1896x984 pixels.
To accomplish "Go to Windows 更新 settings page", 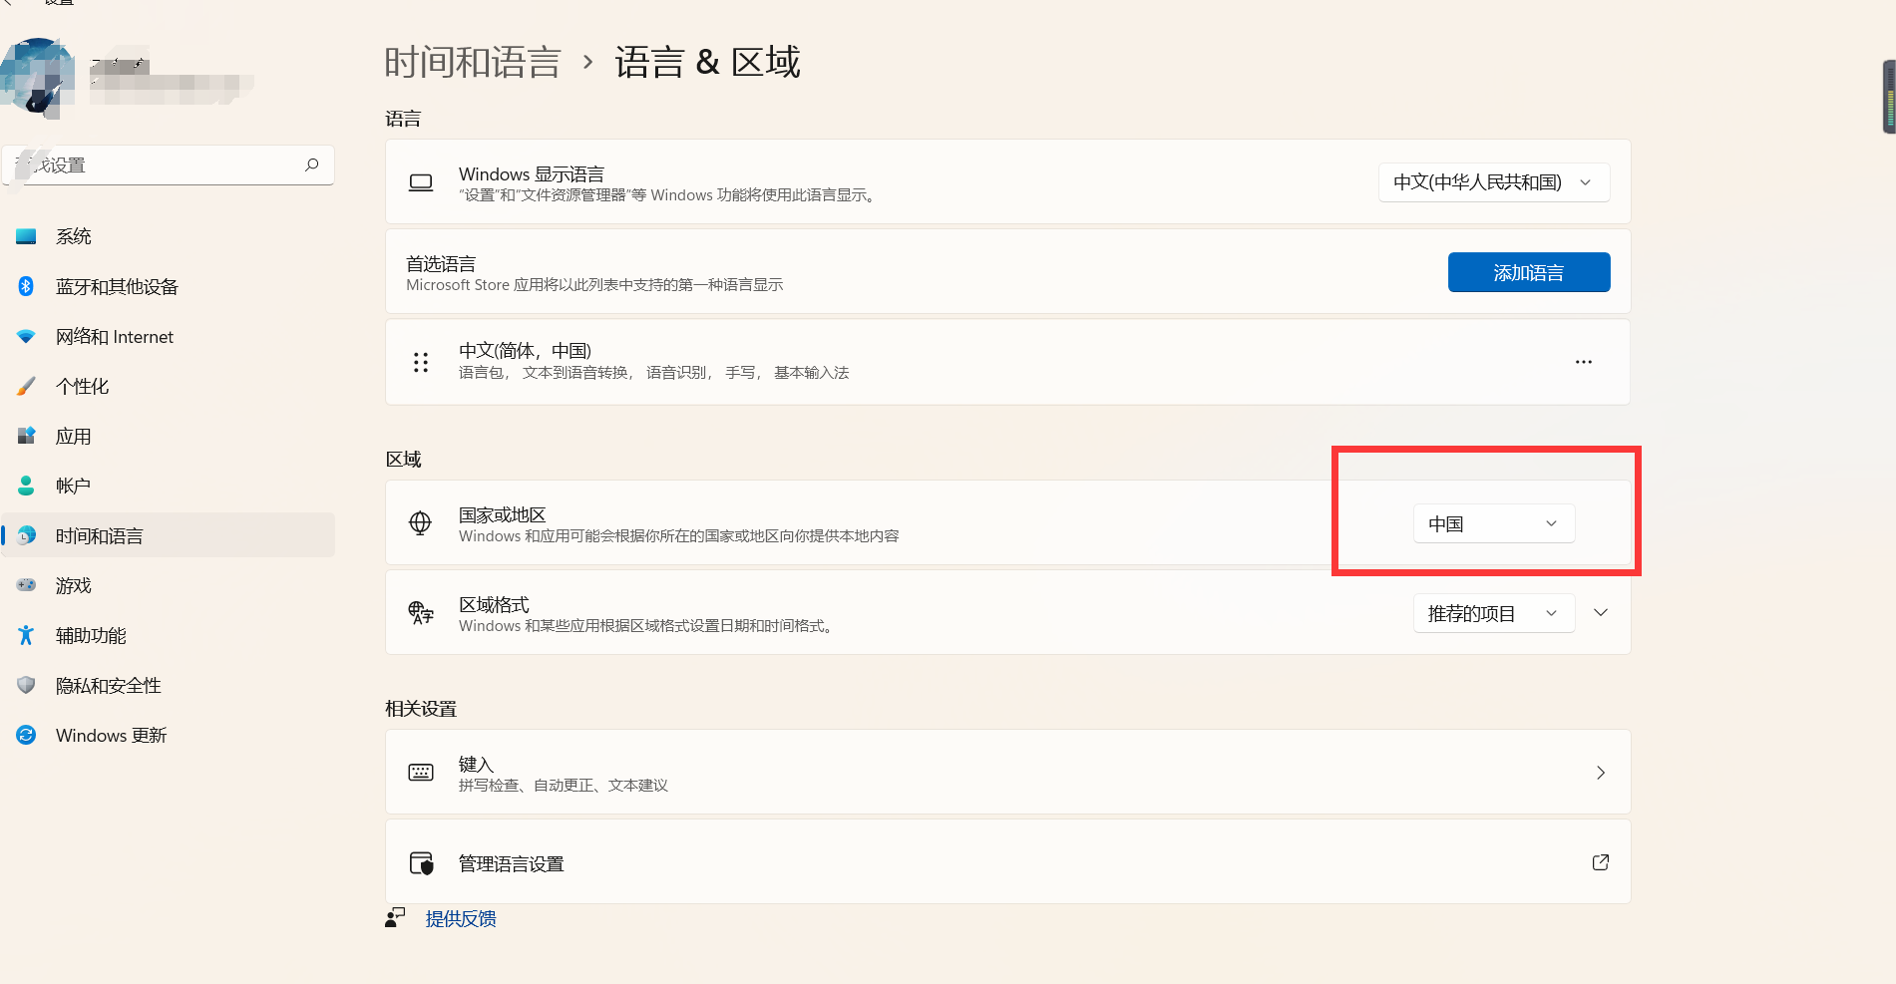I will click(x=168, y=735).
